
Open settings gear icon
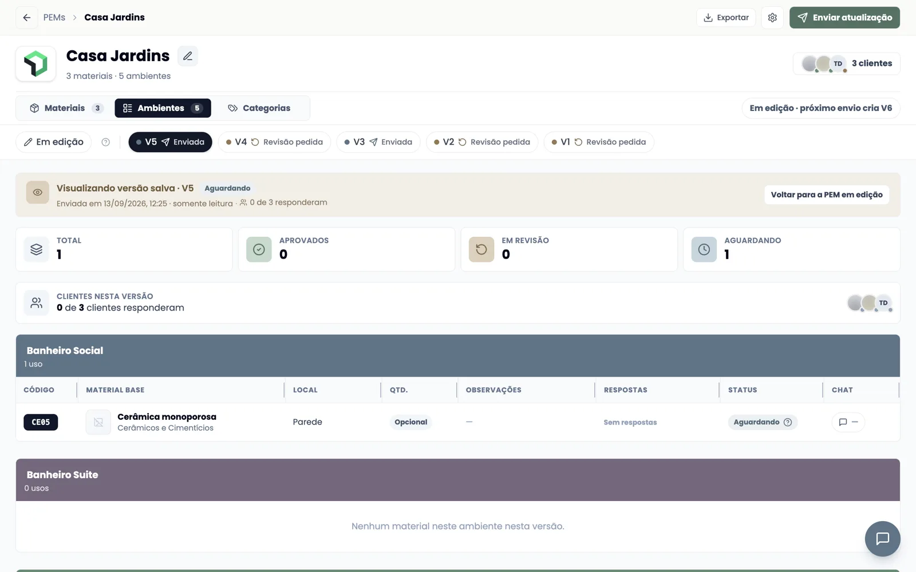[772, 18]
